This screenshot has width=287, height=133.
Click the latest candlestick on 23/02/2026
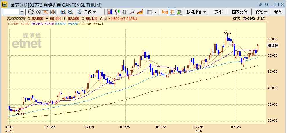pos(258,48)
